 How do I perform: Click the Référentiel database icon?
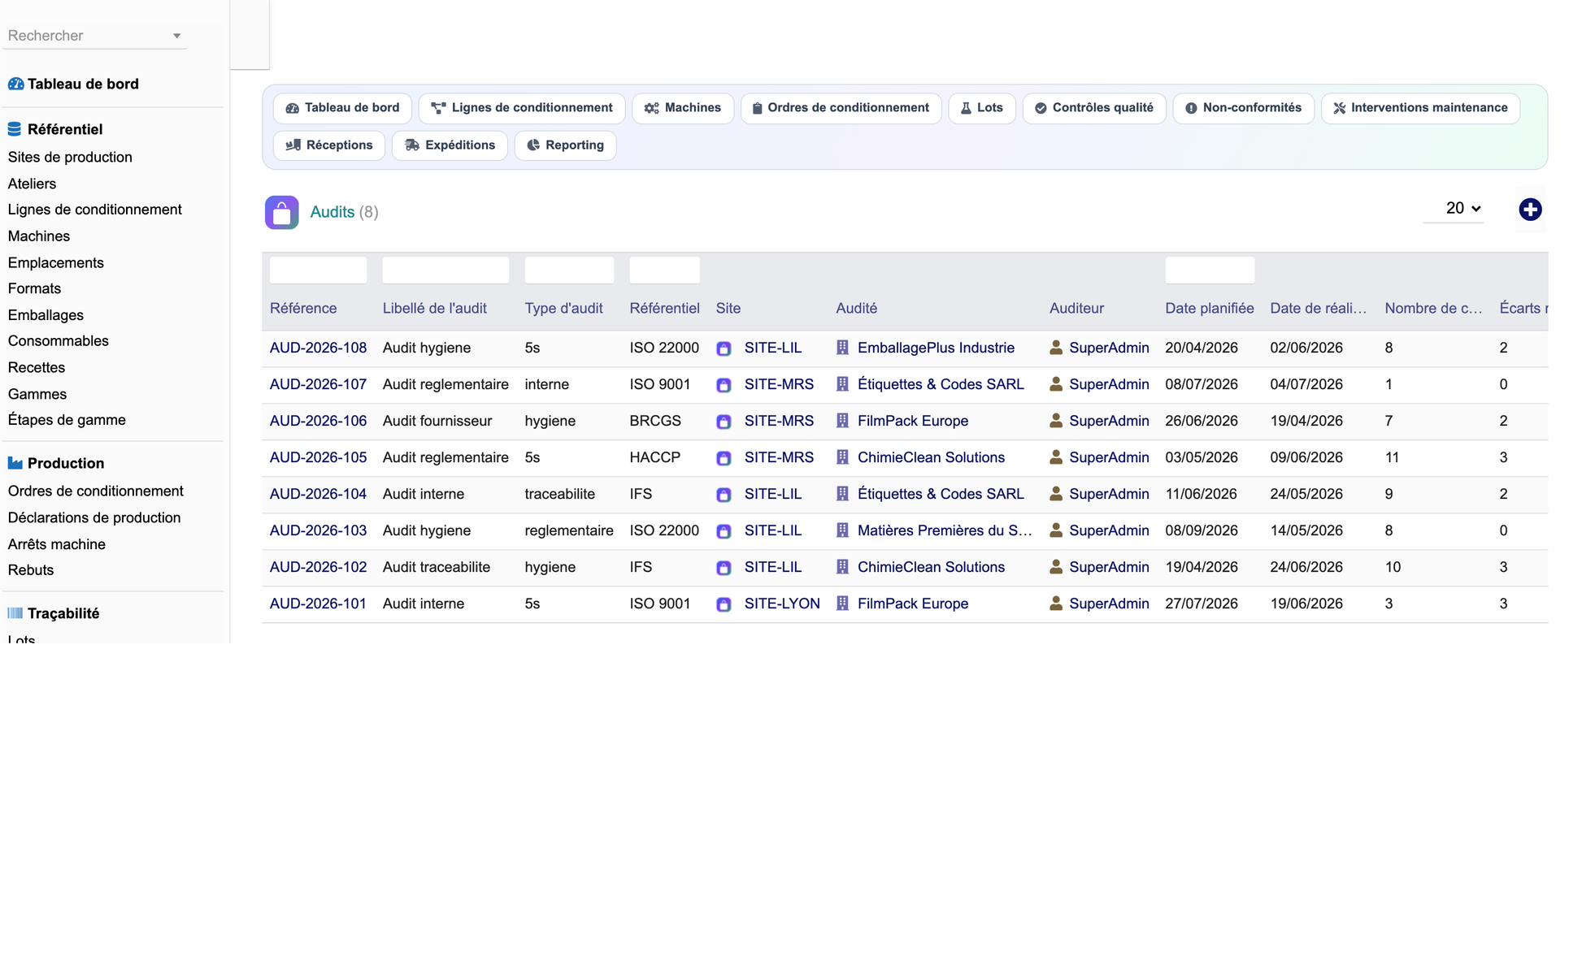point(15,129)
